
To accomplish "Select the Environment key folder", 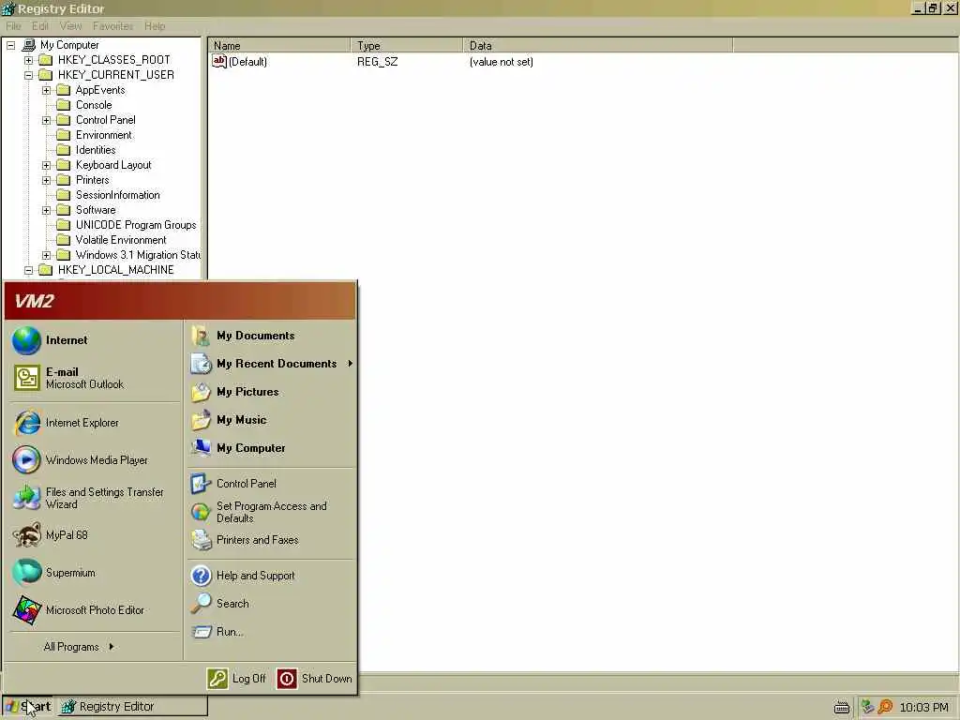I will [95, 135].
